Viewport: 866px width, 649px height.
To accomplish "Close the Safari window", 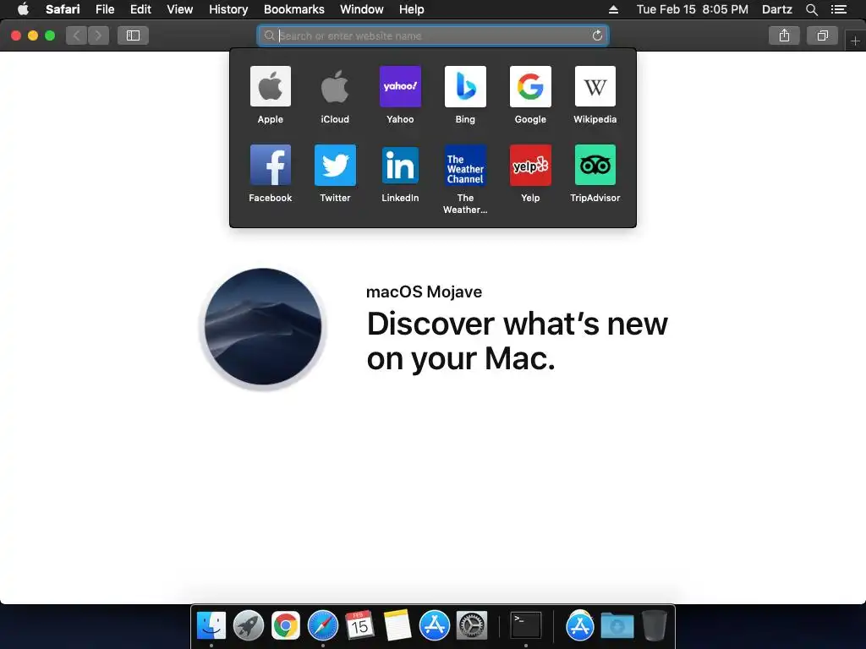I will tap(16, 35).
